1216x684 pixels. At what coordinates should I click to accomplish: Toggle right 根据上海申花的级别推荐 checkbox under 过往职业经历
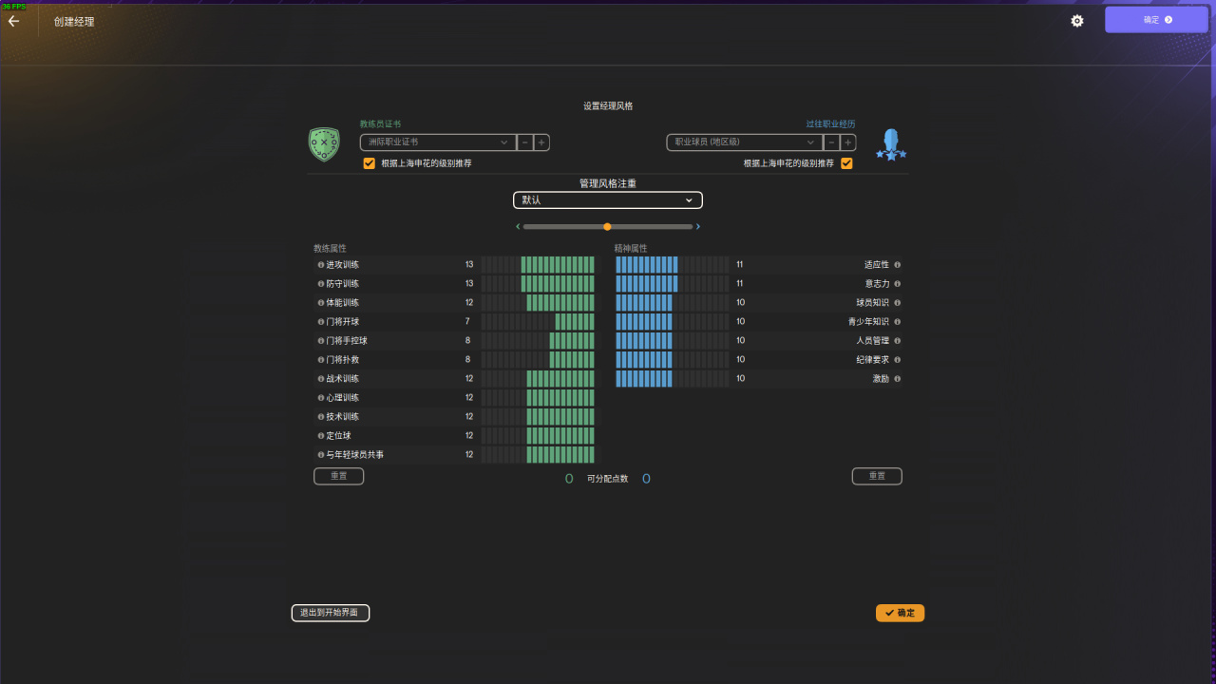click(846, 163)
